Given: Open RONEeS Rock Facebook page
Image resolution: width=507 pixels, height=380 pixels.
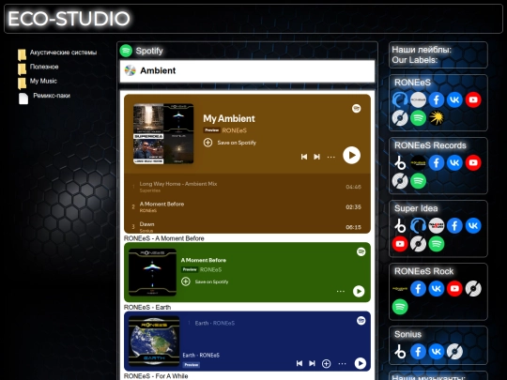Looking at the screenshot, I should (x=418, y=289).
